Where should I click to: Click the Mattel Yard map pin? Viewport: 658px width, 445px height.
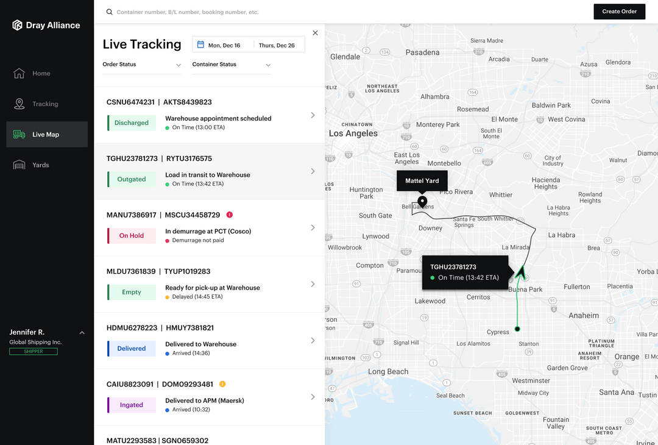tap(422, 201)
